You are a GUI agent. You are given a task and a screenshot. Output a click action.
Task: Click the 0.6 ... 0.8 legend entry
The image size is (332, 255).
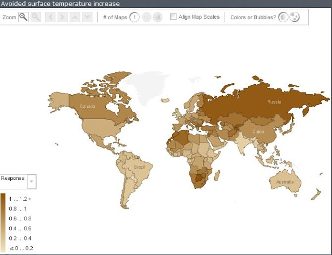point(20,218)
